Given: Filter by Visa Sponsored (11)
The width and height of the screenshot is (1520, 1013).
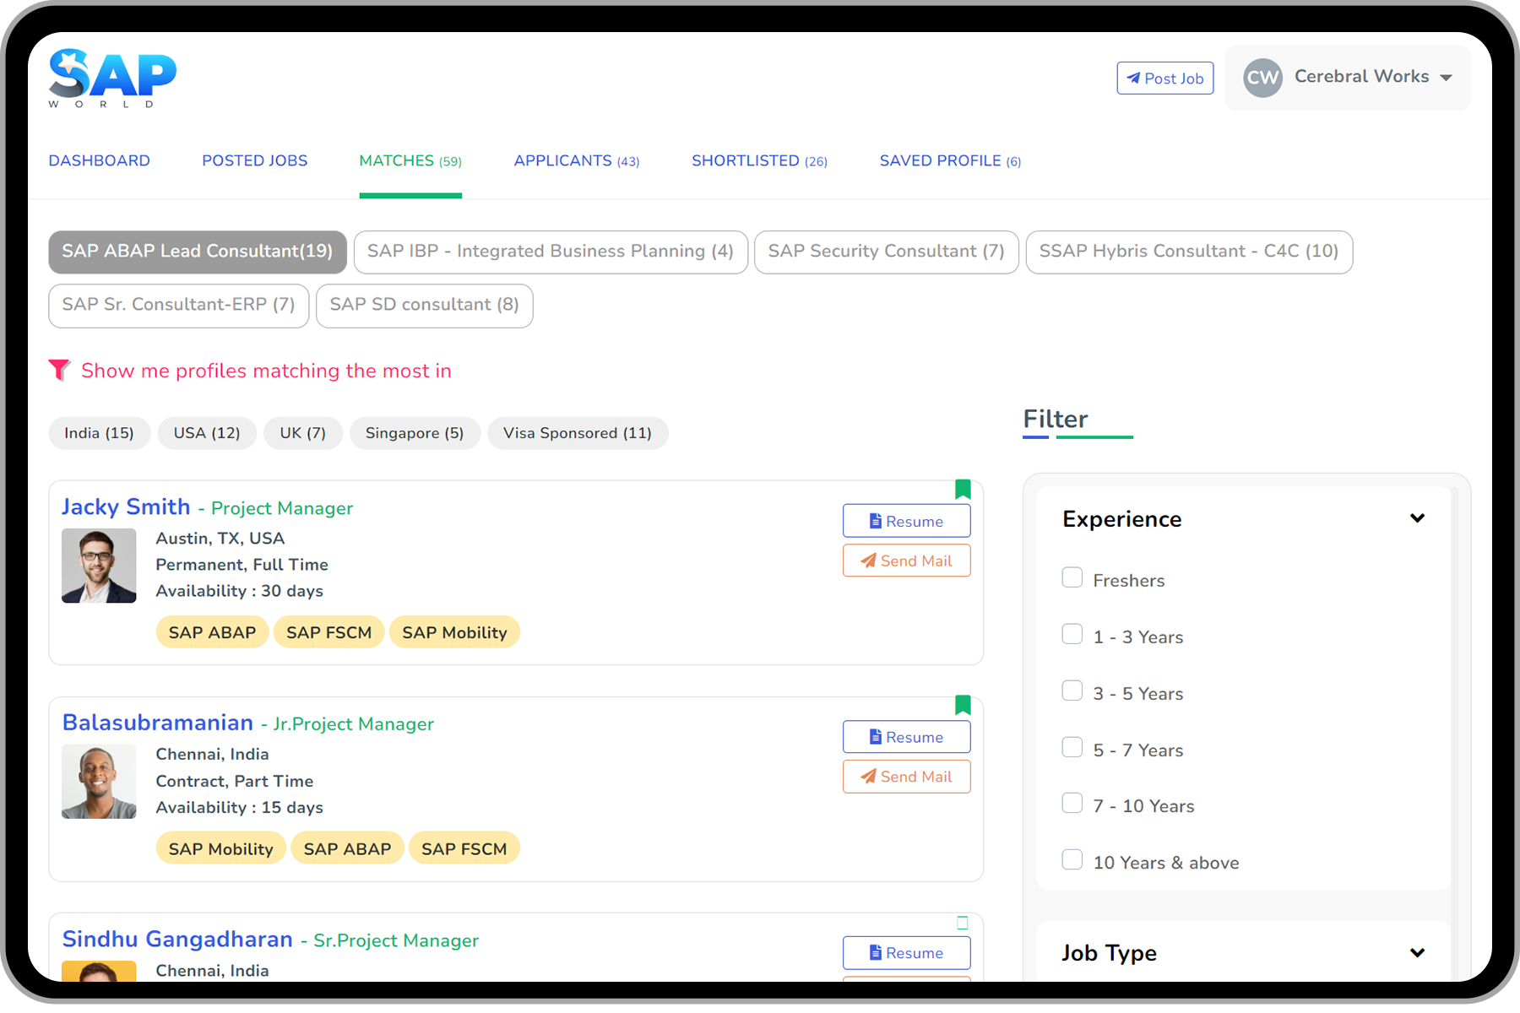Looking at the screenshot, I should pos(578,433).
